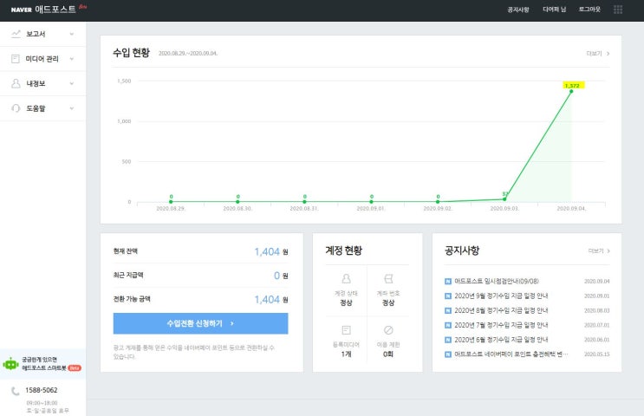Open the apps grid icon in header
The width and height of the screenshot is (644, 416).
click(618, 9)
